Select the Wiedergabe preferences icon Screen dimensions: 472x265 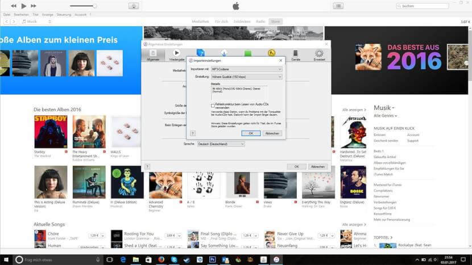pyautogui.click(x=177, y=55)
